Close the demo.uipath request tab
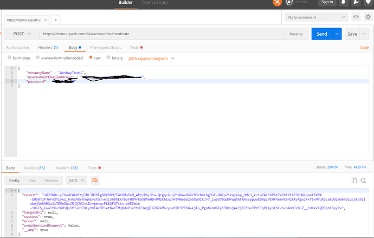The image size is (374, 238). coord(46,20)
